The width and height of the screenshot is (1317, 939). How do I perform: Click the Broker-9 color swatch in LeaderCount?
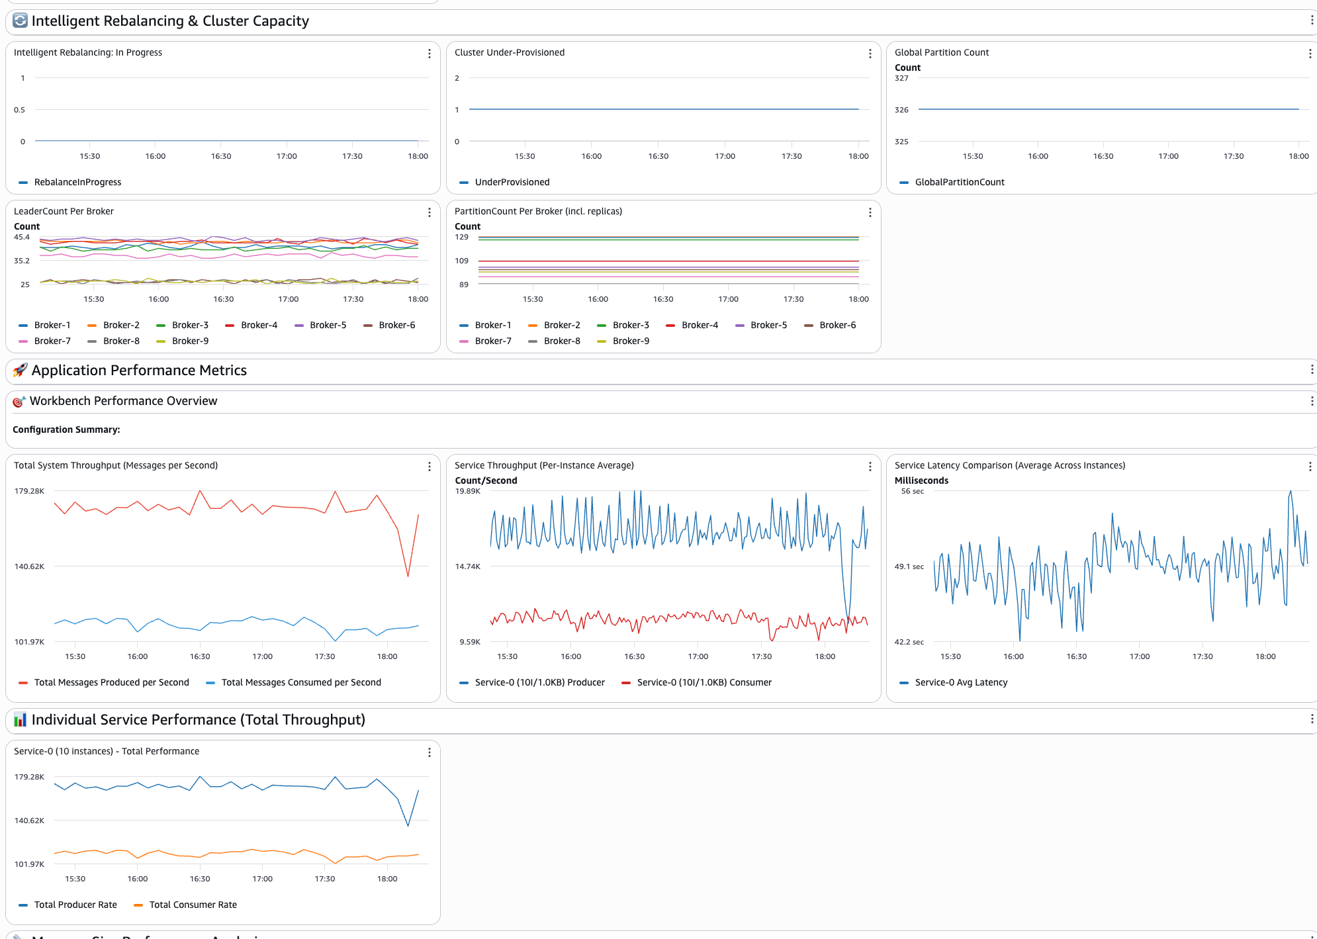[160, 341]
